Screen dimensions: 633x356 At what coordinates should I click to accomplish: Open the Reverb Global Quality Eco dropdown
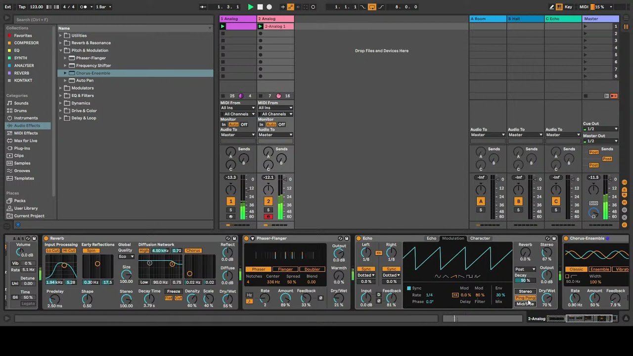tap(126, 257)
